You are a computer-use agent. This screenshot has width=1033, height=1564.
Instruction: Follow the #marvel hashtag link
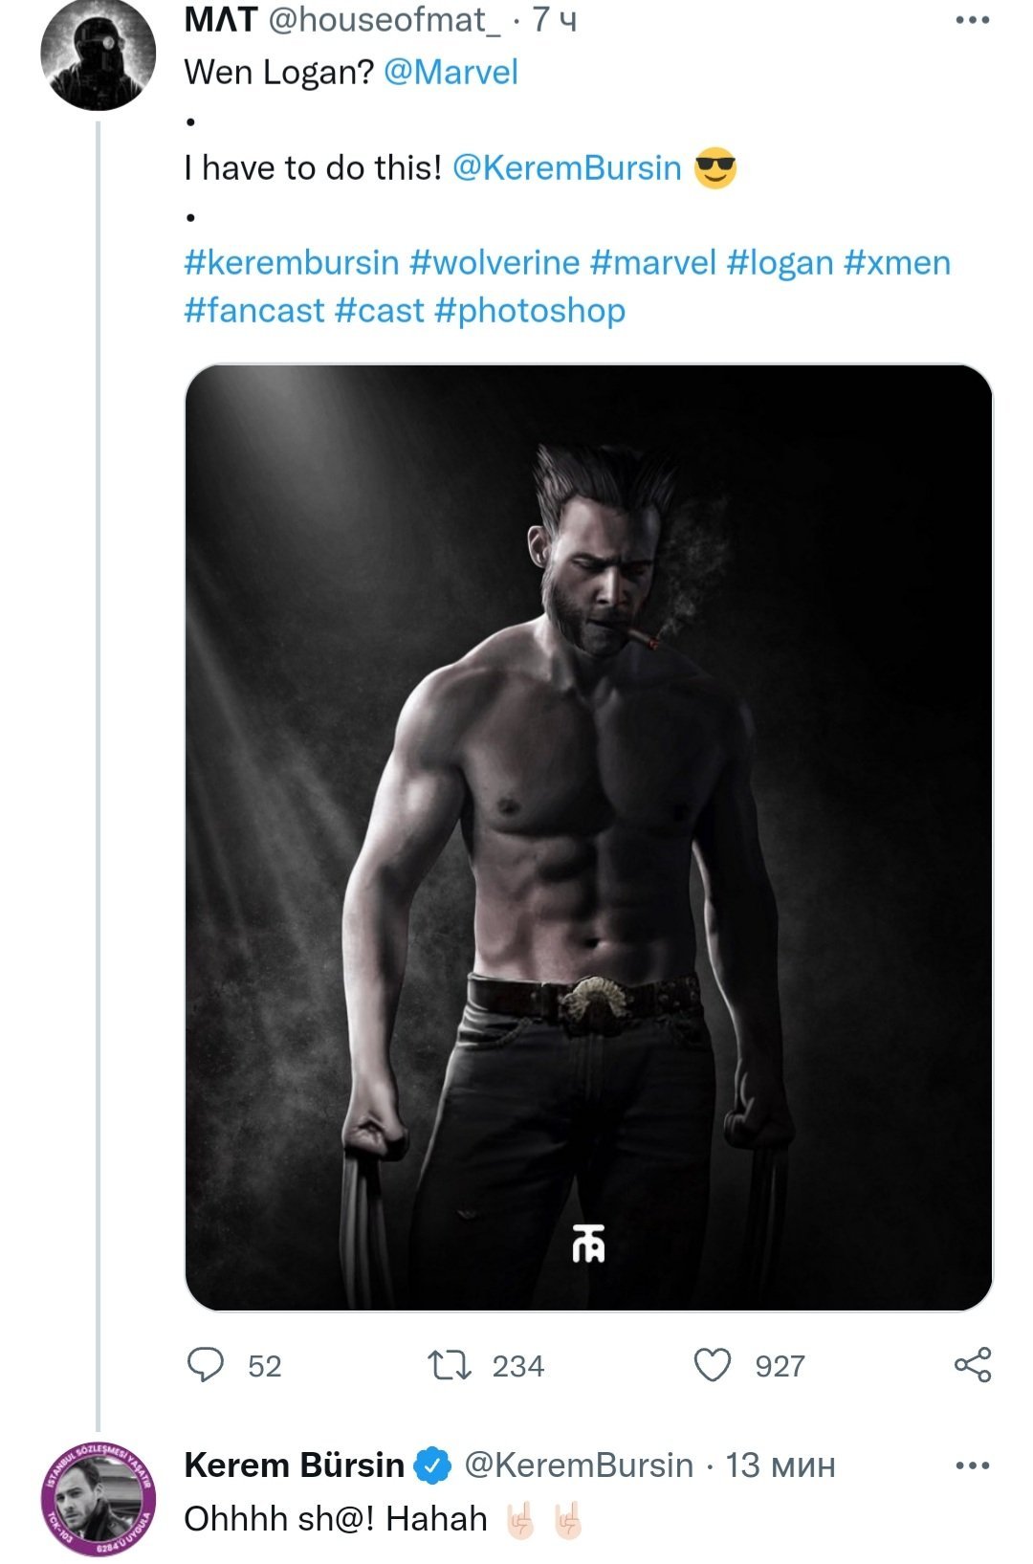point(653,263)
